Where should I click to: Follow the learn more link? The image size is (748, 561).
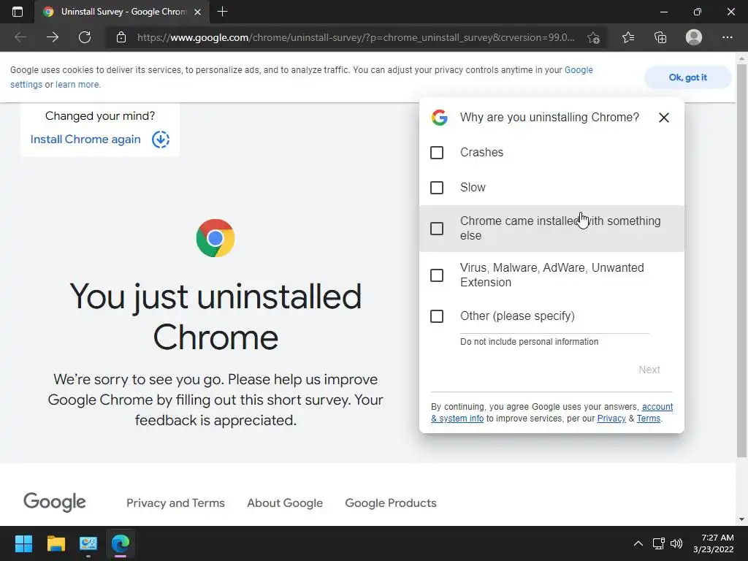[x=77, y=85]
